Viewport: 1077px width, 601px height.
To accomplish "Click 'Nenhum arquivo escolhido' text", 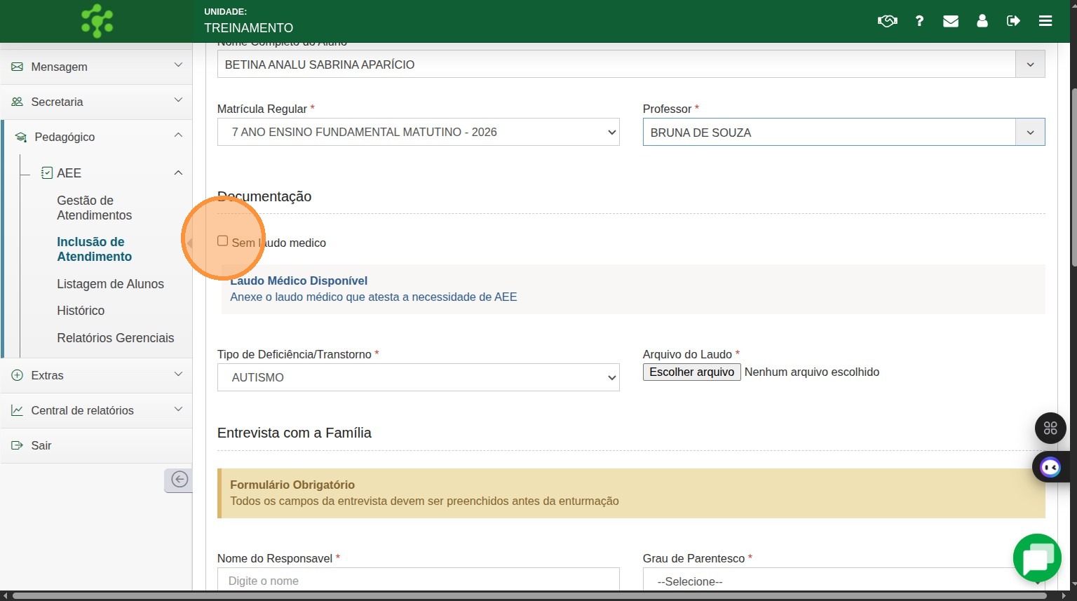I will coord(812,372).
